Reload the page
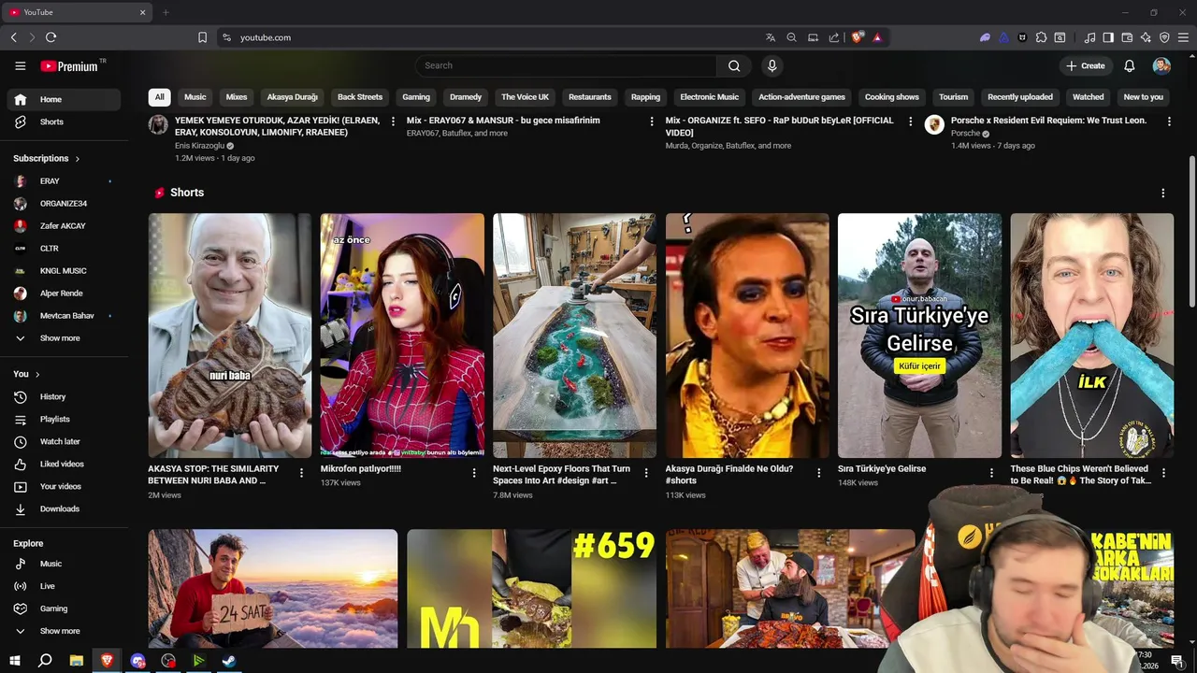Image resolution: width=1197 pixels, height=673 pixels. 50,37
